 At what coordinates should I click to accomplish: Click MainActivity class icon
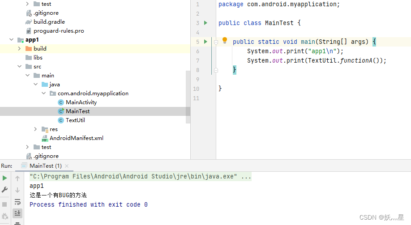pyautogui.click(x=61, y=102)
